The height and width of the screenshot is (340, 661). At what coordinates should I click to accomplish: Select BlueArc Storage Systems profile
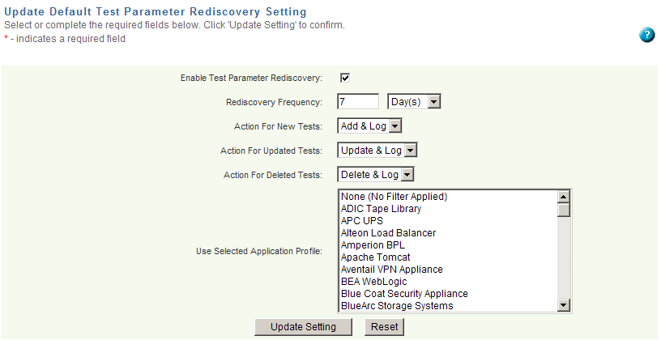[396, 306]
